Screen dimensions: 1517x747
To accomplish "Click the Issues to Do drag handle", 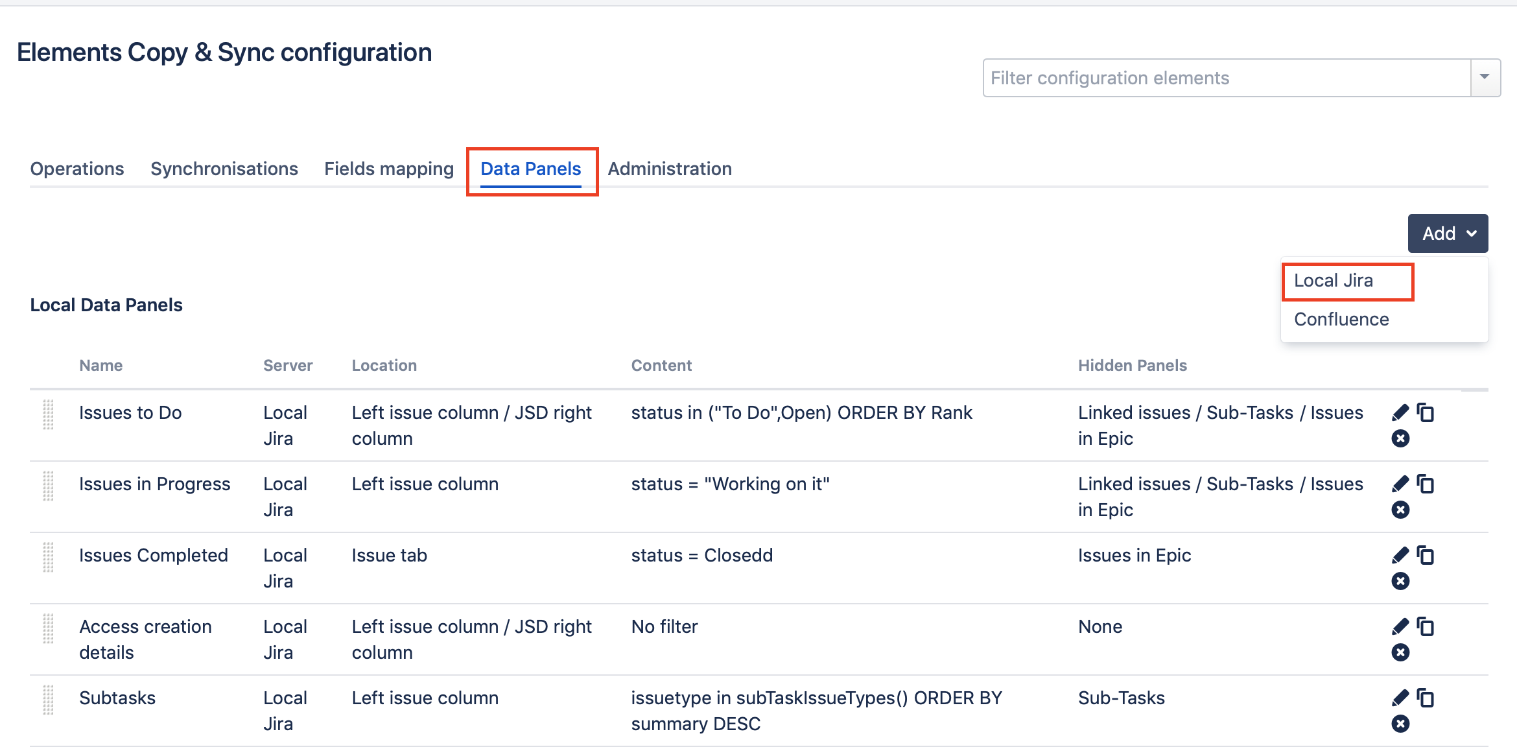I will tap(48, 415).
